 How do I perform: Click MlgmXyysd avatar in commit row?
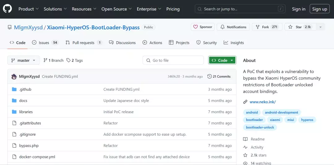[14, 76]
